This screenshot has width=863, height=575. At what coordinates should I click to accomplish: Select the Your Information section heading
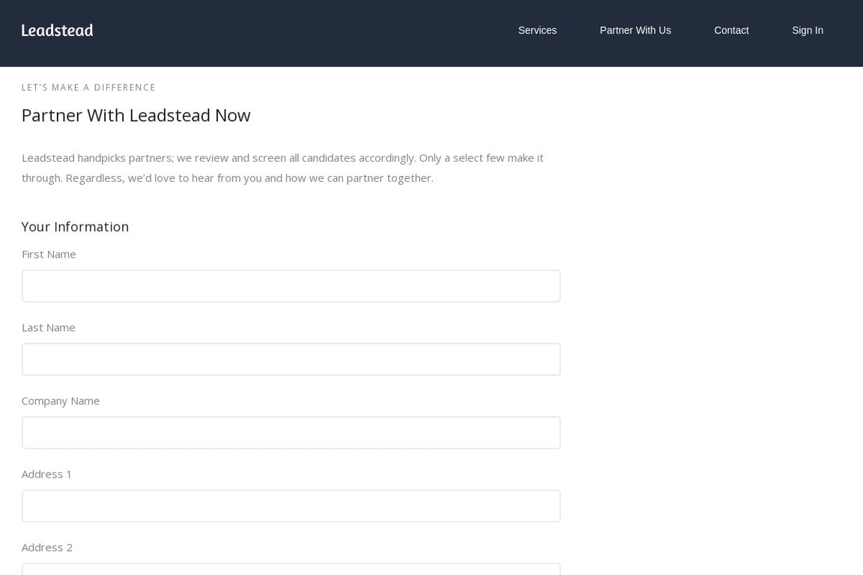[75, 227]
